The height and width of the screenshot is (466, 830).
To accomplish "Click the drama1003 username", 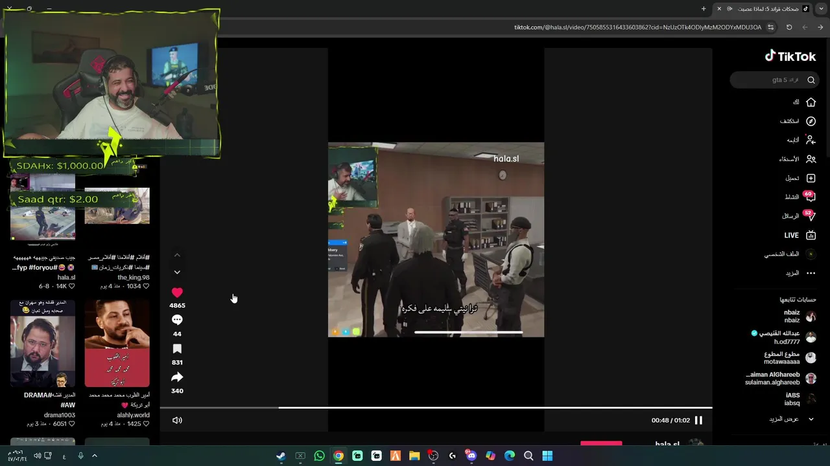I will pyautogui.click(x=60, y=415).
